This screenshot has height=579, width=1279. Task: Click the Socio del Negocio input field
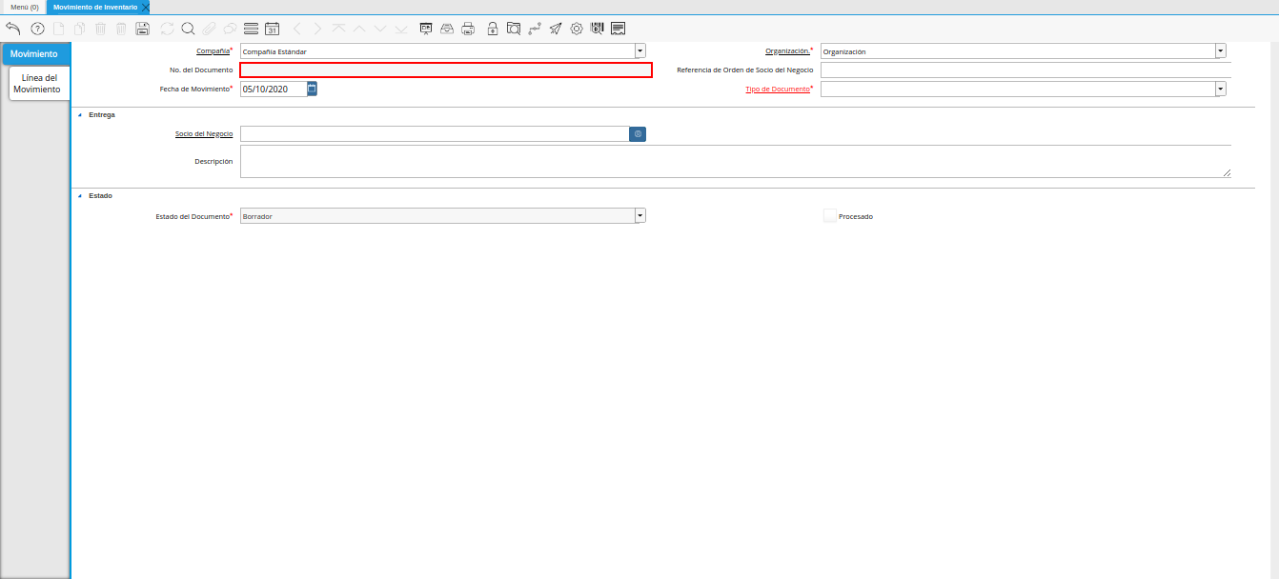point(435,134)
